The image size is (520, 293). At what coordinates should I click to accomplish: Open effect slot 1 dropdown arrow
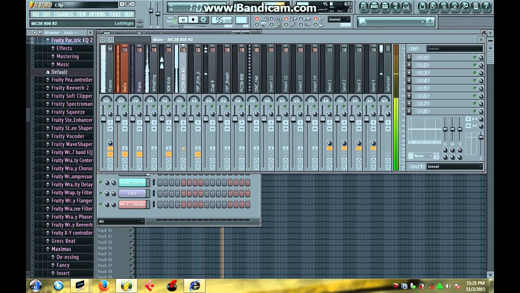[409, 58]
